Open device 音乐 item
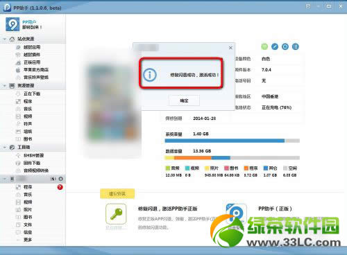 coord(28,195)
